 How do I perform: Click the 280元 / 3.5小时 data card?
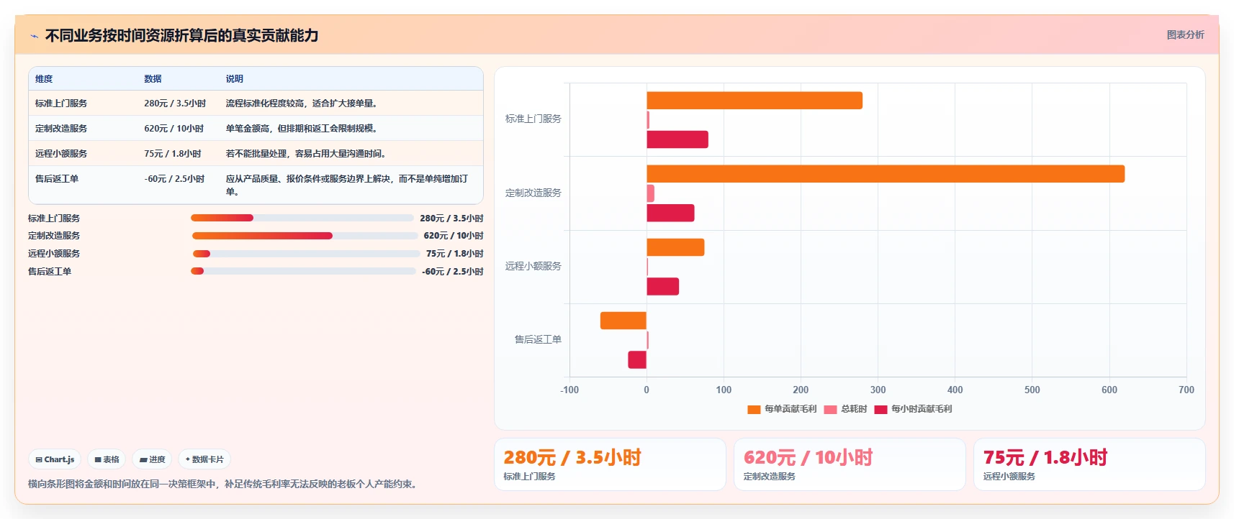(x=610, y=464)
